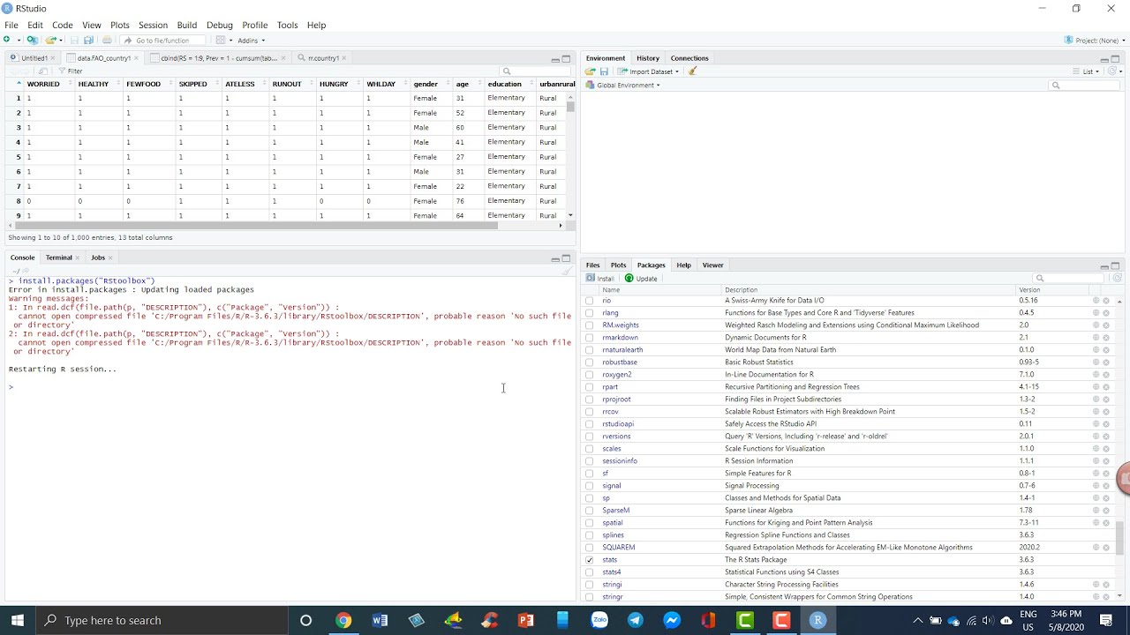Click the Open File folder icon
Image resolution: width=1130 pixels, height=635 pixels.
point(50,41)
